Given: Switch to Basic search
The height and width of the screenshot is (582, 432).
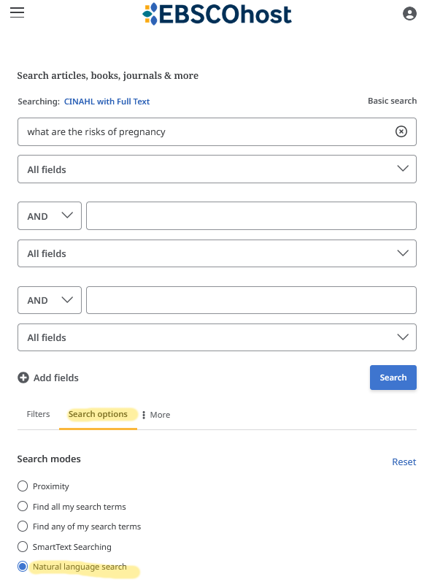Looking at the screenshot, I should click(392, 101).
